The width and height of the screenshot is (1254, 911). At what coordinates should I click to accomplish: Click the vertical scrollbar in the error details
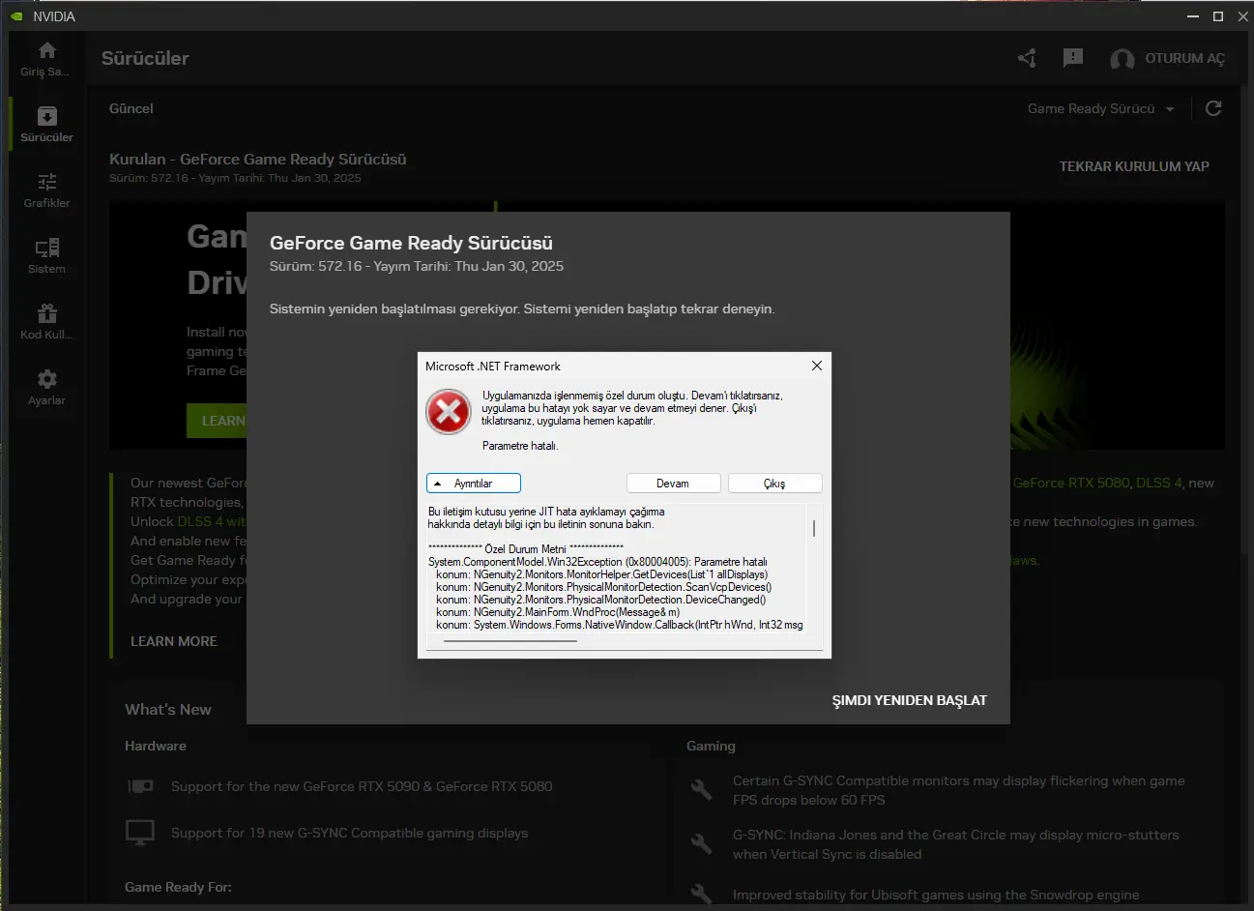pos(814,528)
